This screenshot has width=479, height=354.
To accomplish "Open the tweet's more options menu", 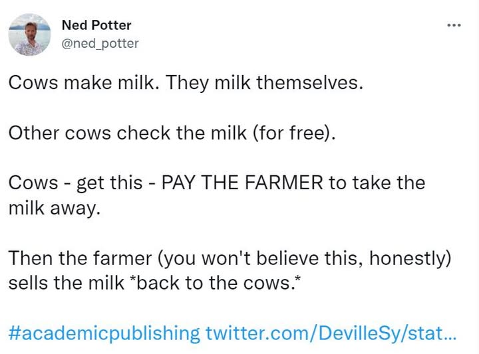I will point(454,26).
